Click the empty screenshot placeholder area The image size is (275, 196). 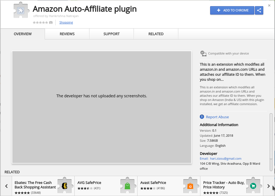(x=102, y=107)
